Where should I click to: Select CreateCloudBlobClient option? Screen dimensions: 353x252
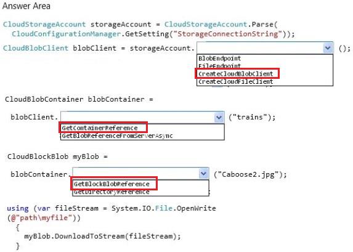click(236, 74)
